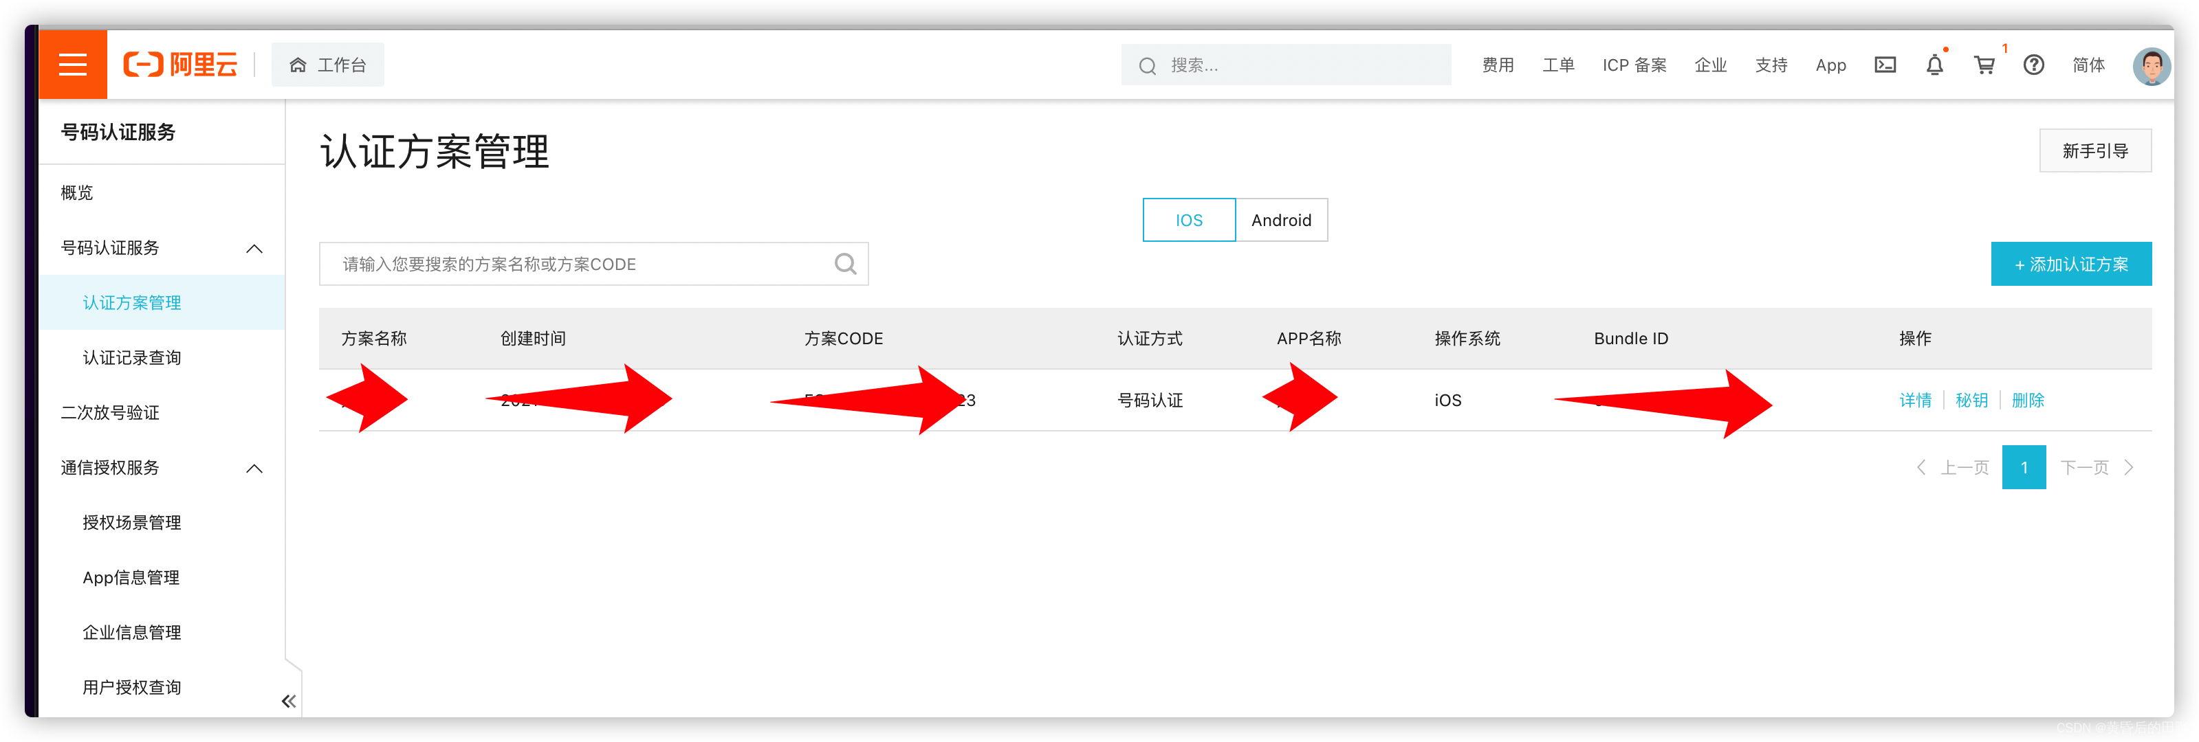
Task: Select page 1 in pagination
Action: tap(2024, 467)
